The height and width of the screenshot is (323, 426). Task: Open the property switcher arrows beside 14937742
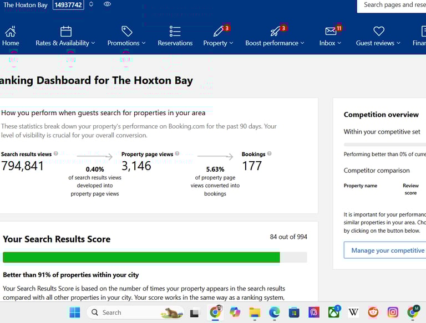92,4
